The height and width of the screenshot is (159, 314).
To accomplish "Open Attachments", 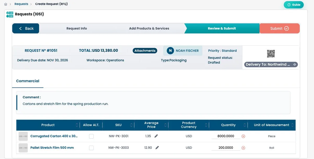I will [x=145, y=51].
